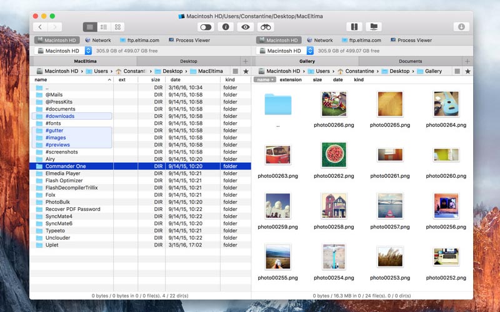Open ftp.eltima.com in right drive bar

click(362, 40)
